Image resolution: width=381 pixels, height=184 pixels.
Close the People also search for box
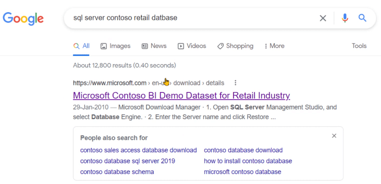click(x=334, y=136)
